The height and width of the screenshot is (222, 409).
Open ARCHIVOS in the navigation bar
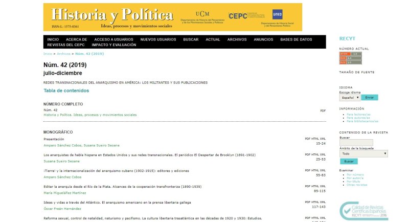(x=237, y=39)
